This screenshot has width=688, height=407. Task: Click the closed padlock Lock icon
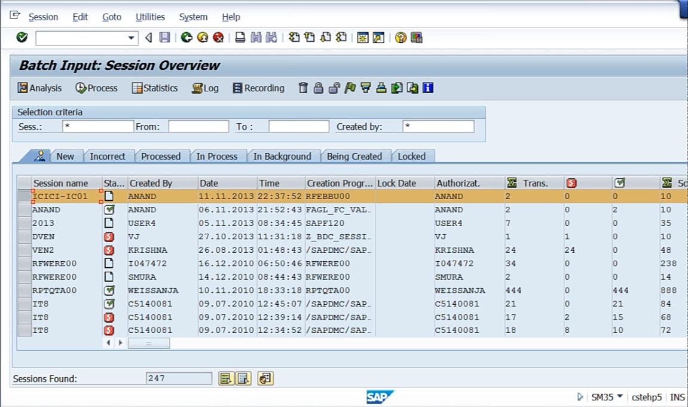(x=319, y=88)
